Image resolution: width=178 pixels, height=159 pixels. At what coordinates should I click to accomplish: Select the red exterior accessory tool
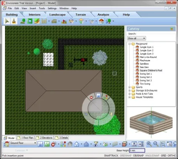[x=64, y=21]
